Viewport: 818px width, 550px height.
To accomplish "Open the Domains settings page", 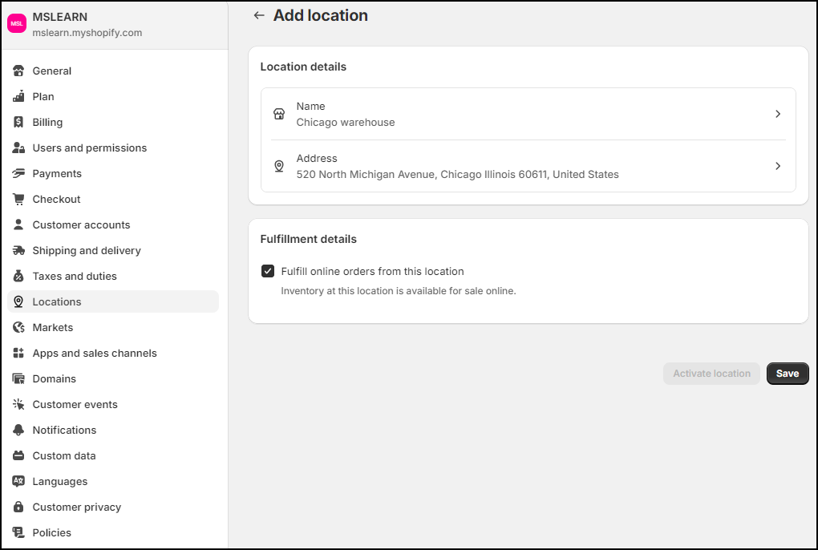I will tap(55, 378).
